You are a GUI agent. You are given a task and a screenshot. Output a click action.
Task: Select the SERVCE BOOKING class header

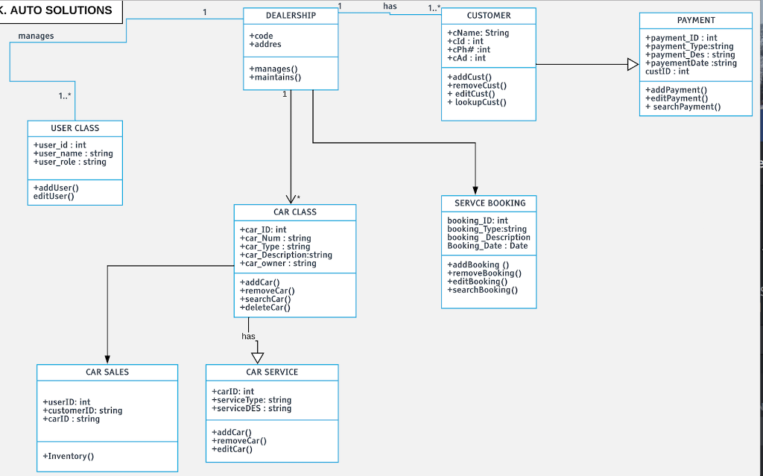(488, 203)
